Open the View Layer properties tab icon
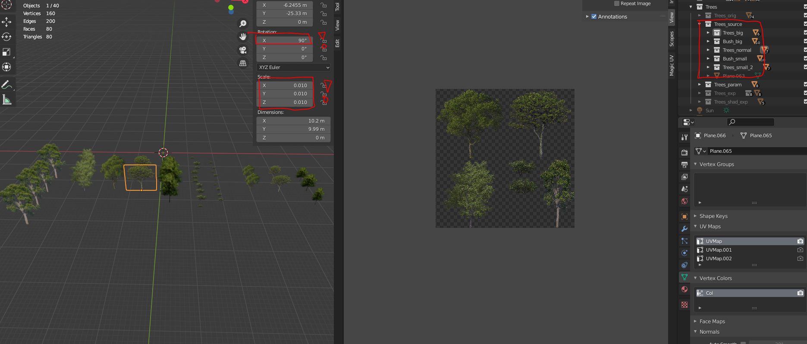The height and width of the screenshot is (344, 807). click(685, 177)
